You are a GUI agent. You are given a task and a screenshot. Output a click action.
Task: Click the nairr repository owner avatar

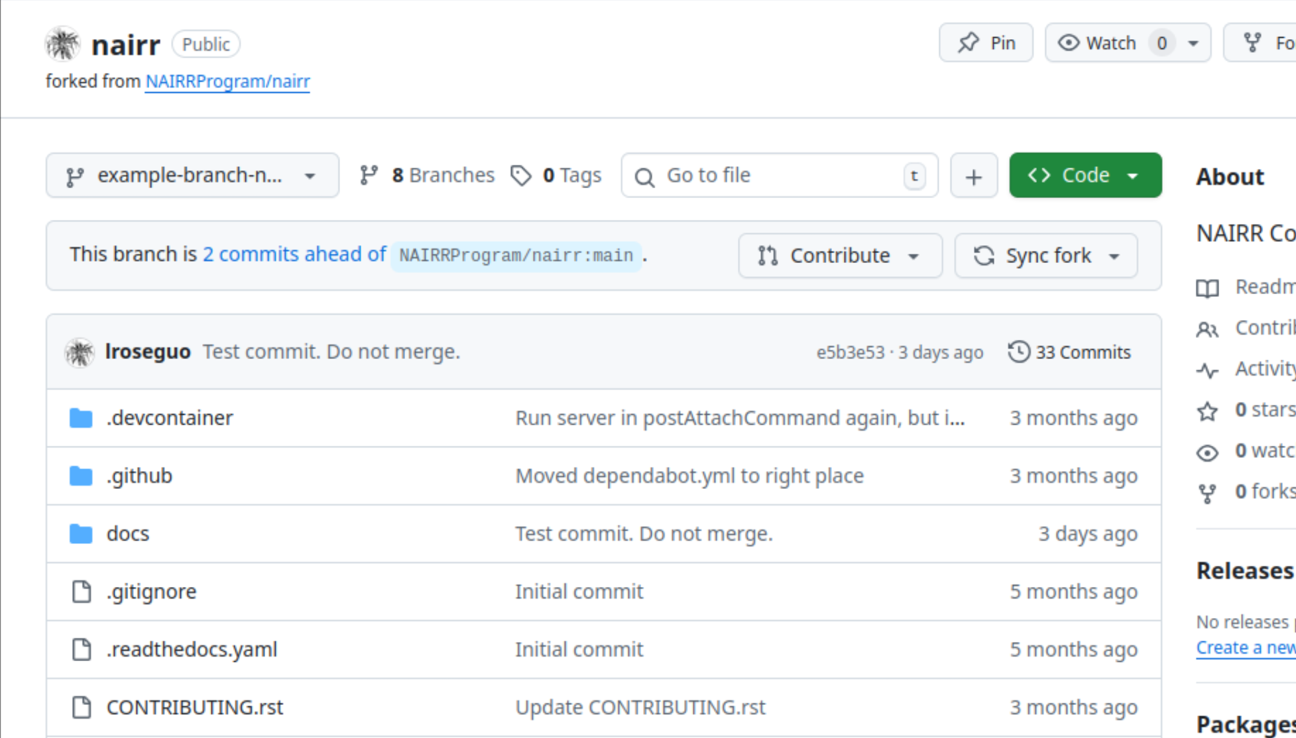tap(63, 44)
